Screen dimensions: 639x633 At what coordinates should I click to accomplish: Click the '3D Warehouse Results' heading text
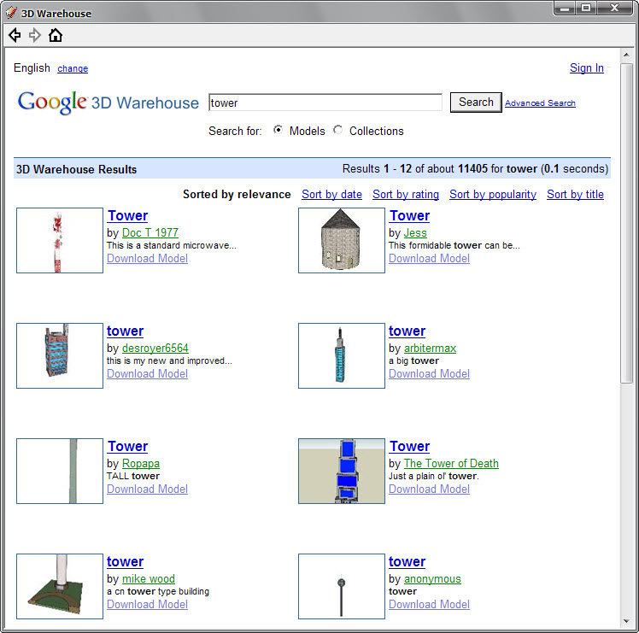(76, 169)
